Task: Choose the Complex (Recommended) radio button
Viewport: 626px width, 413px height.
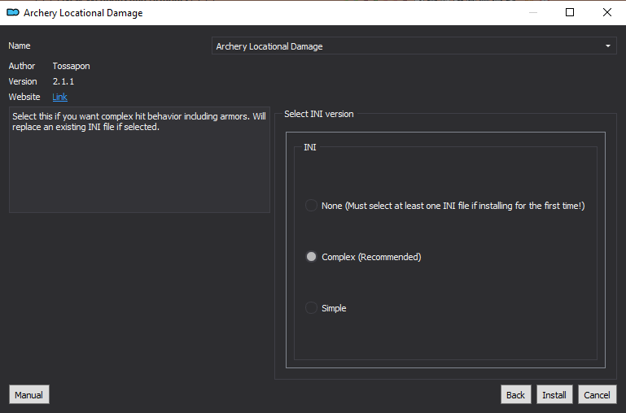Action: [311, 256]
